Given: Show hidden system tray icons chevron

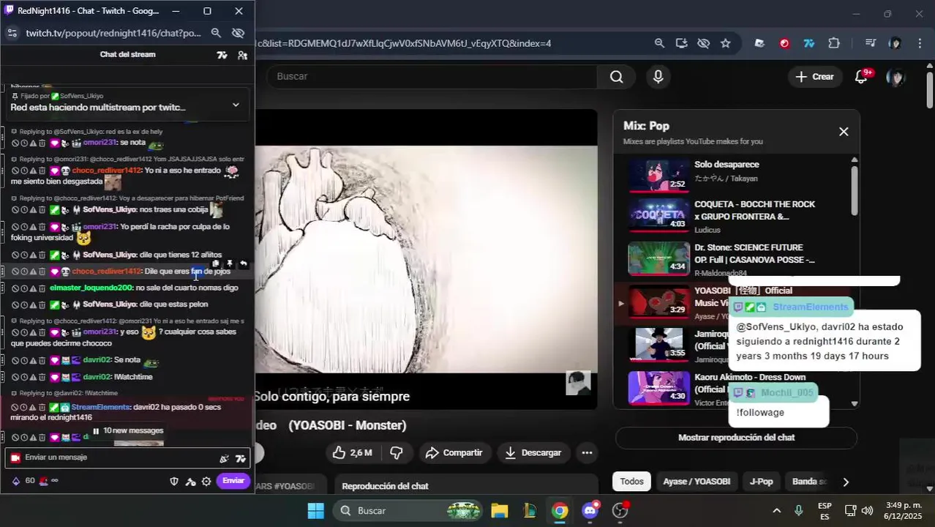Looking at the screenshot, I should click(776, 511).
